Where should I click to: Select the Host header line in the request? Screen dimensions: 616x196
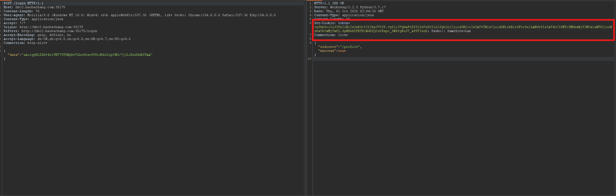34,7
